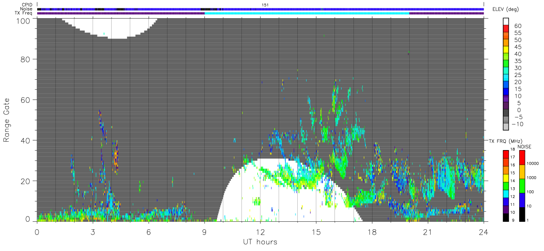Screen dimensions: 544x251
Task: Click the Range Gate axis label
Action: coord(7,120)
